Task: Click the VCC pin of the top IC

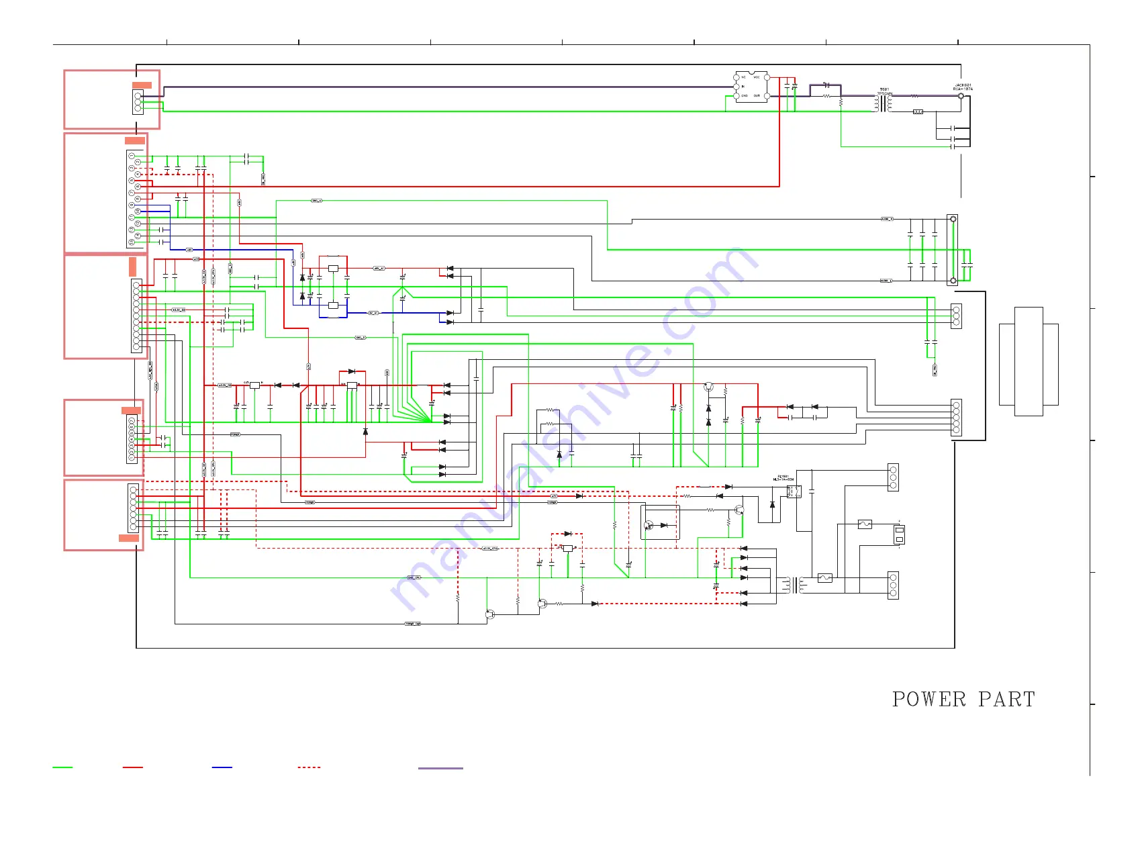Action: 767,77
